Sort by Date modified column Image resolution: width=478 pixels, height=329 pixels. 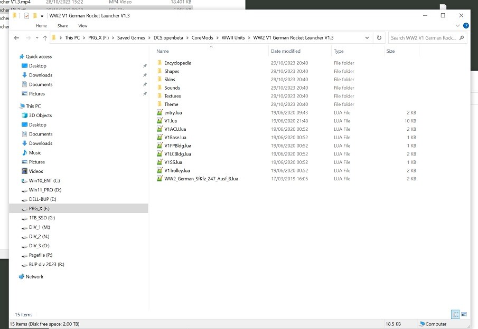286,51
